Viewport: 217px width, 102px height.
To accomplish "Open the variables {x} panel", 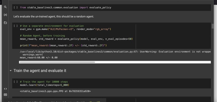I will pos(5,15).
